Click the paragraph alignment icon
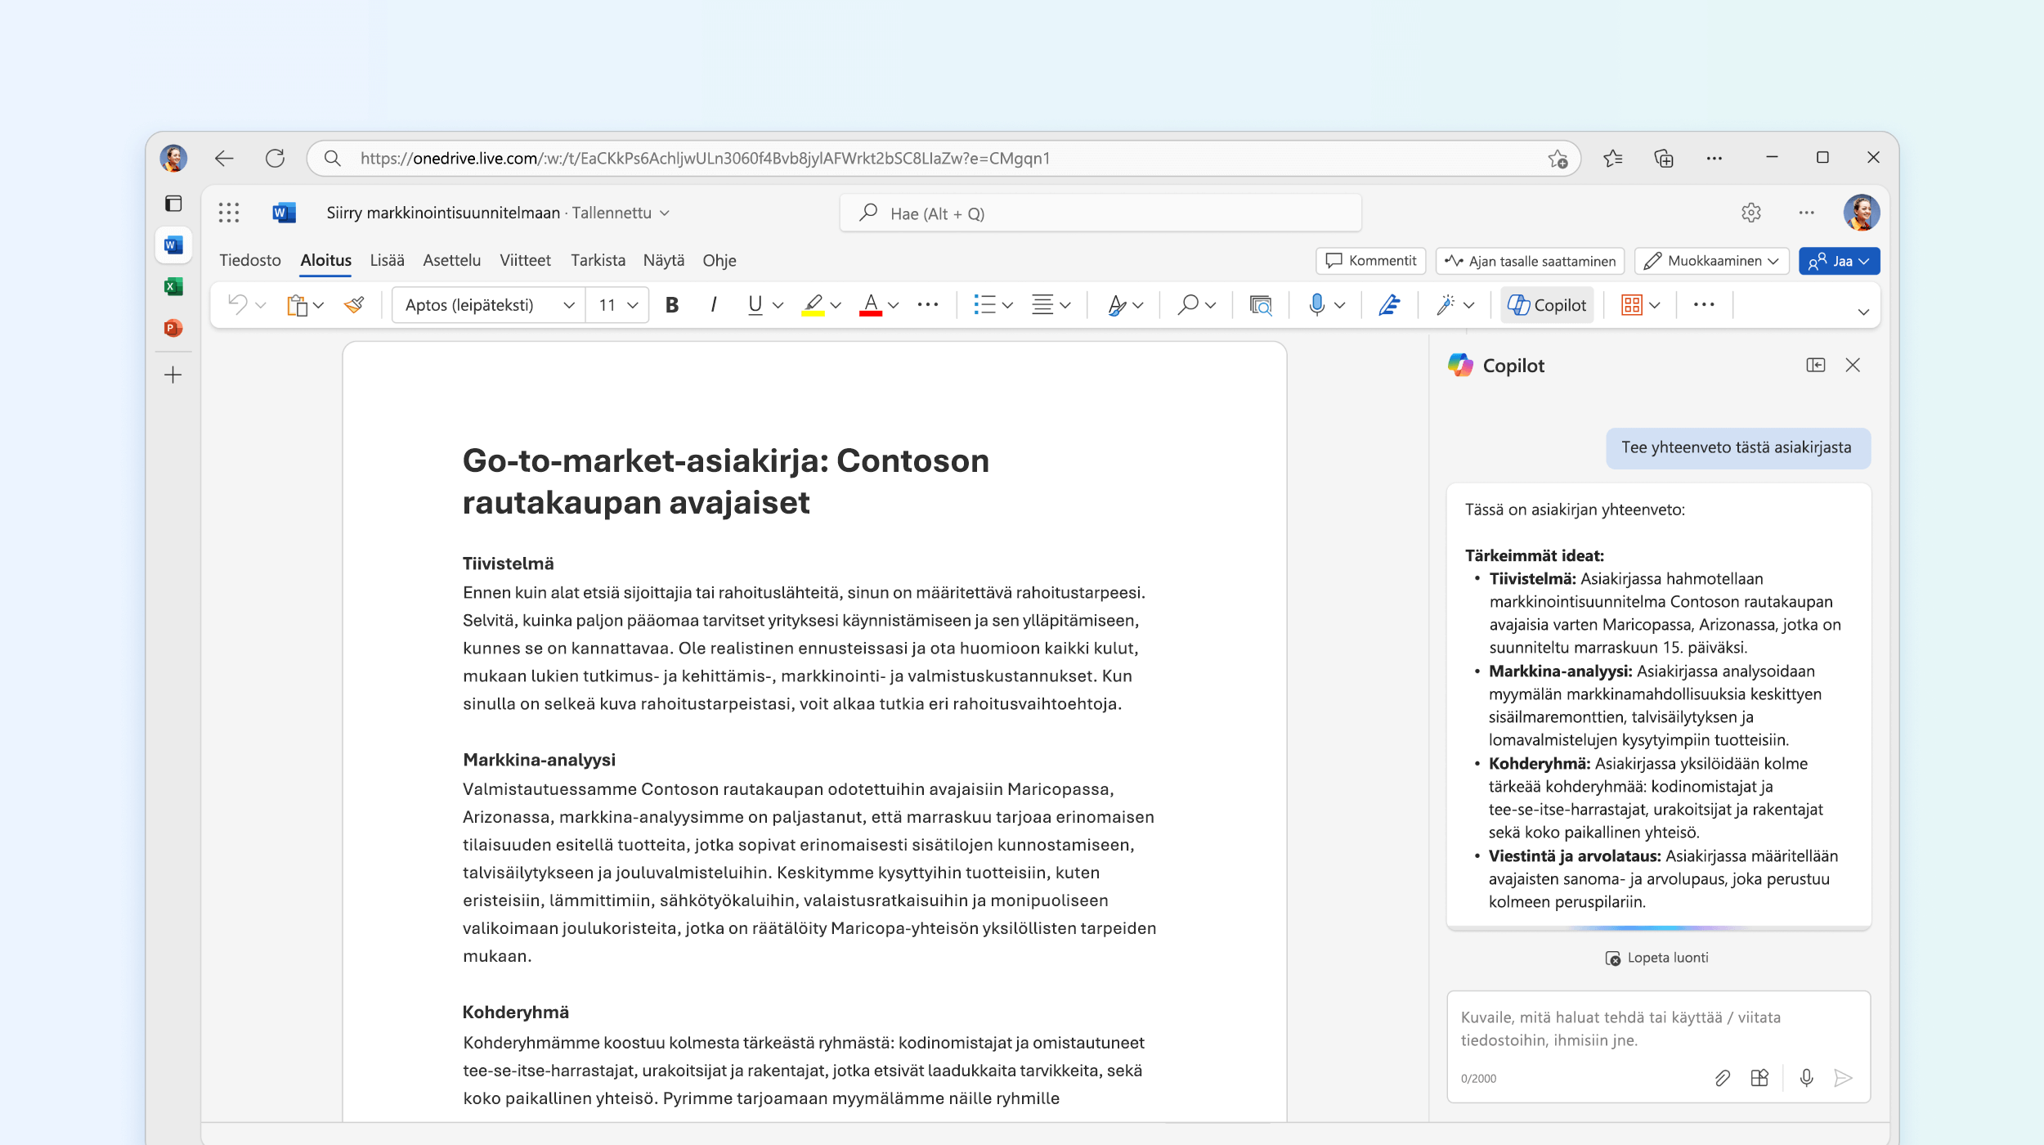This screenshot has width=2044, height=1145. 1042,305
